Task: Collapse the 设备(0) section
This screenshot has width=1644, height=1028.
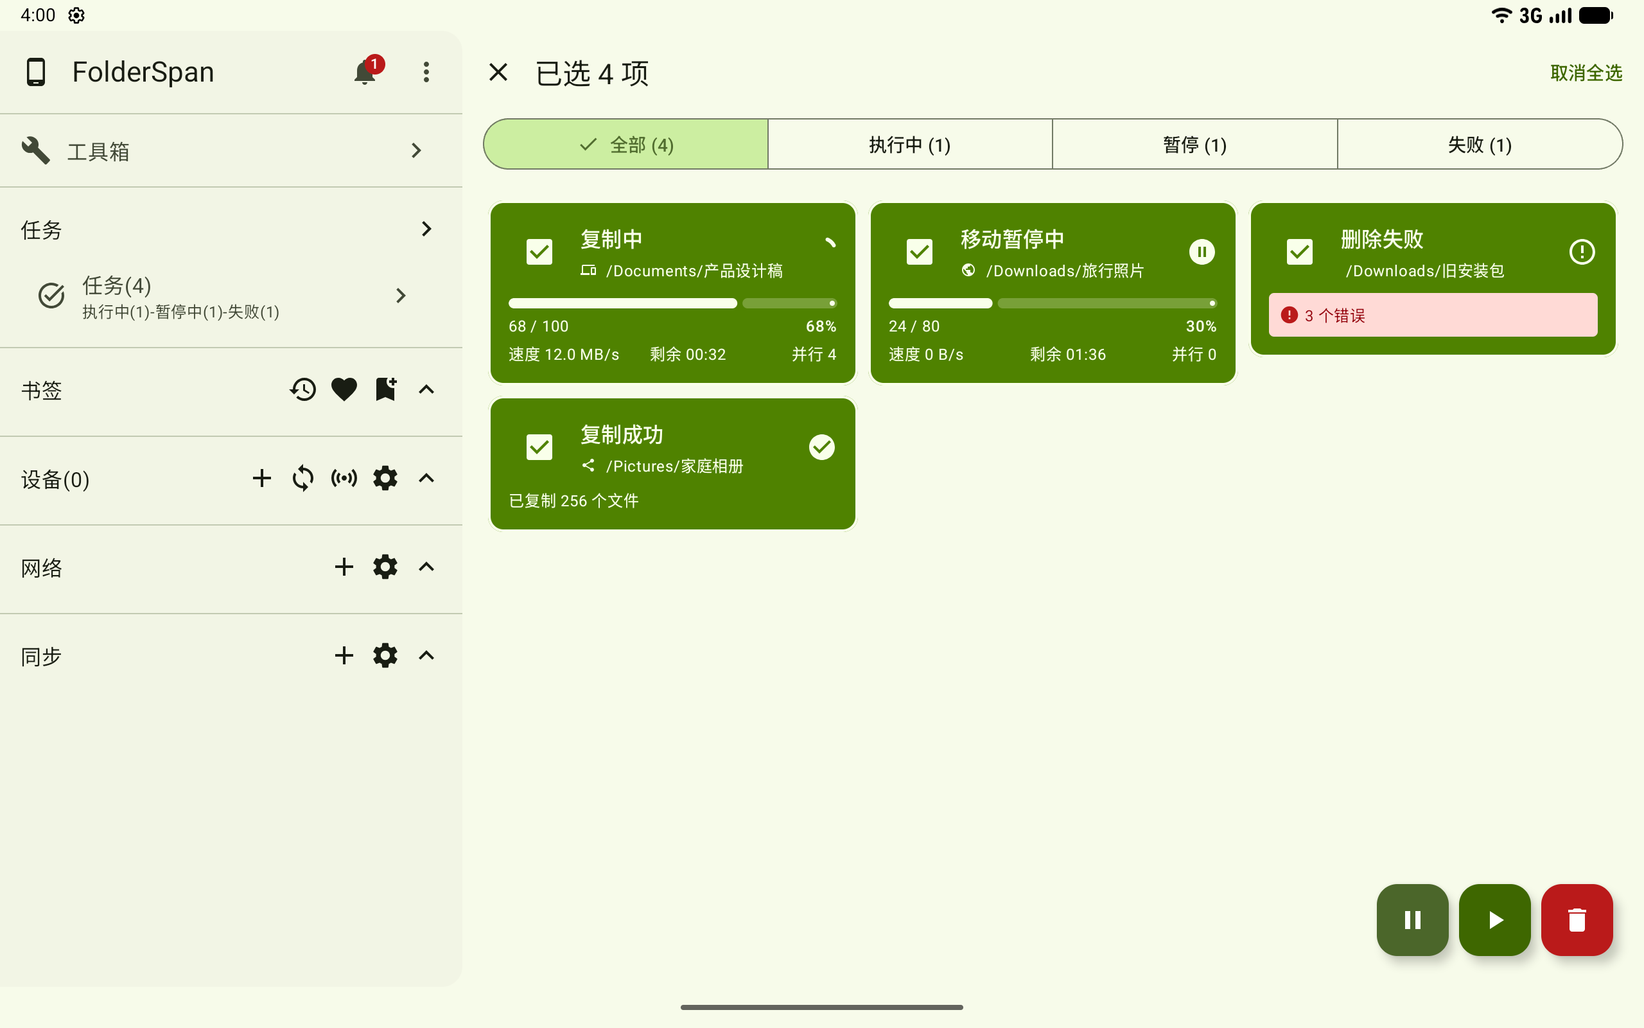Action: [x=426, y=479]
